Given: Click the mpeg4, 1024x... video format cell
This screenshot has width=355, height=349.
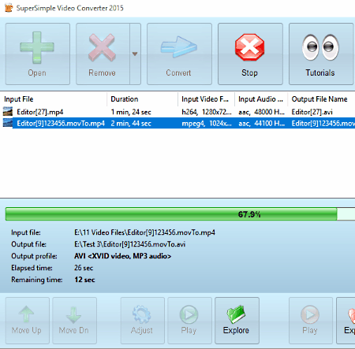Looking at the screenshot, I should [x=207, y=123].
